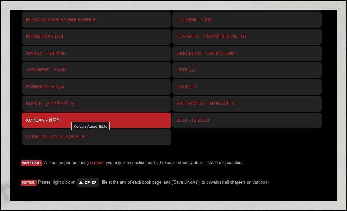Open the Italian - Italiano entry
The image size is (347, 211).
click(x=96, y=53)
